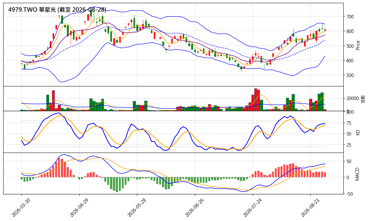Viewport: 369px width, 221px height.
Task: Click the 300 price axis tick
Action: (x=350, y=75)
